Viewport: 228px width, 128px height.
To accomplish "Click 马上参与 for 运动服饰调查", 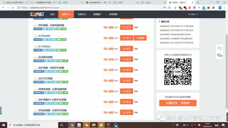I will click(x=126, y=59).
